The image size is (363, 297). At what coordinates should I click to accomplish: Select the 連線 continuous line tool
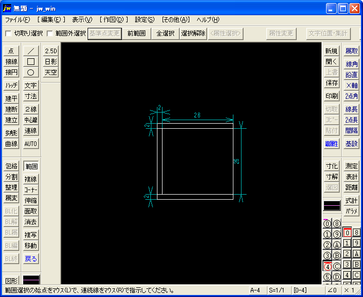tap(31, 131)
